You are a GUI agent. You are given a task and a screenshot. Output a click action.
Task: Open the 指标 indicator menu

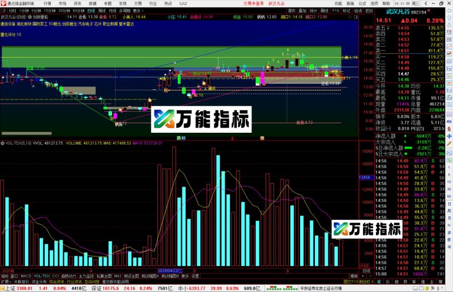pyautogui.click(x=5, y=276)
